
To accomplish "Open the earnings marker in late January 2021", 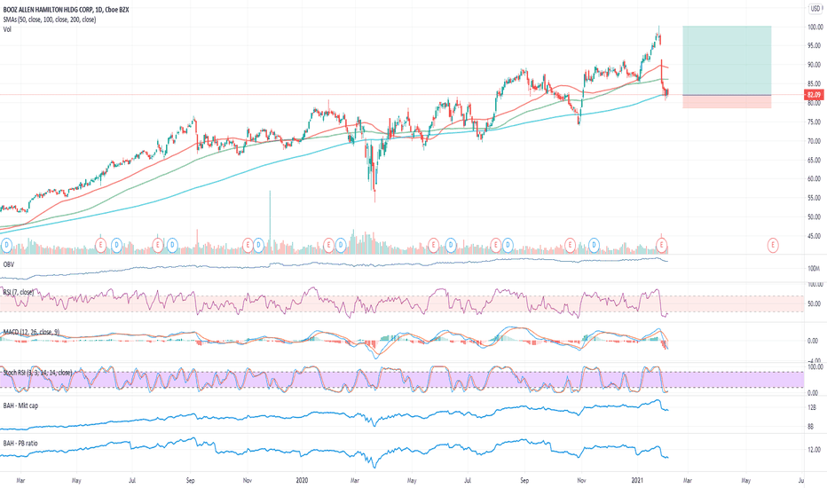I will [x=662, y=245].
